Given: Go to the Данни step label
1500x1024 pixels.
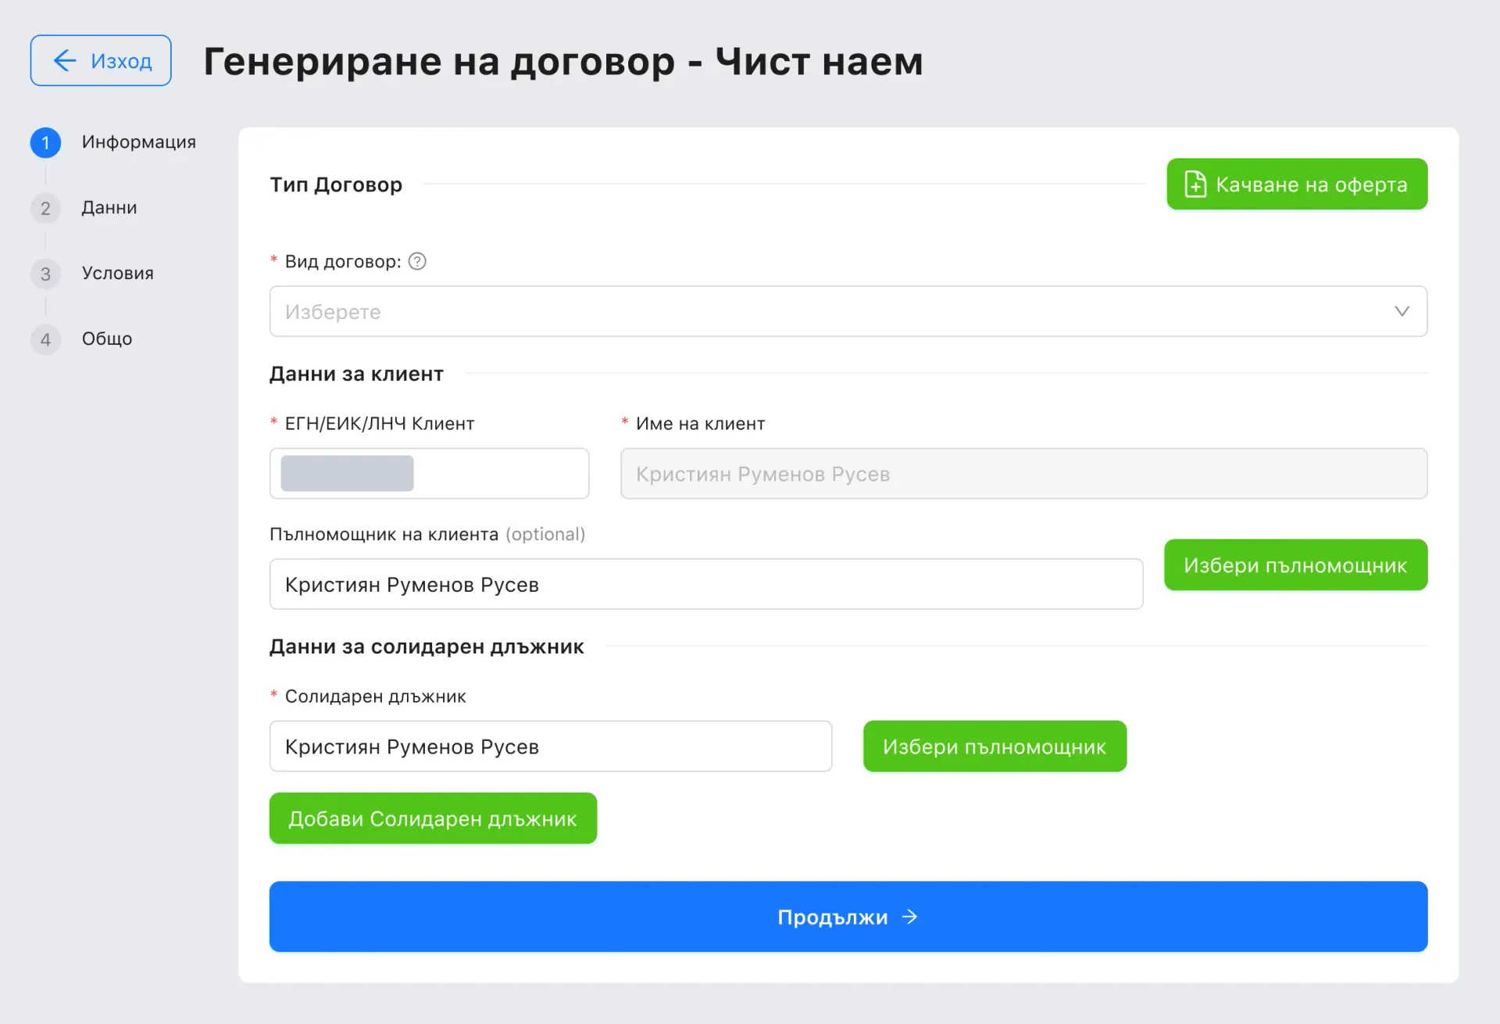Looking at the screenshot, I should coord(109,208).
